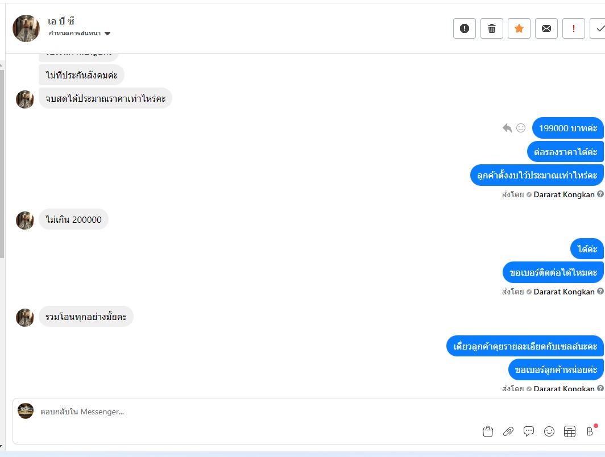Viewport: 605px width, 457px height.
Task: Mark conversation done with checkmark button
Action: [598, 28]
